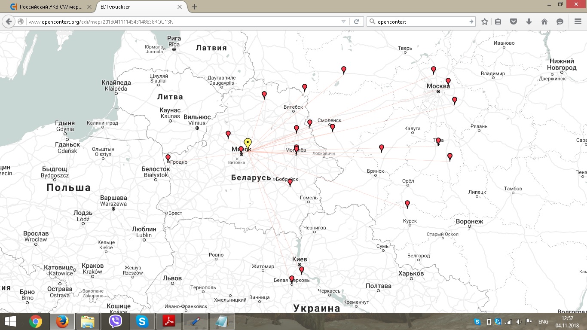Click the red marker at Smolensk
This screenshot has height=330, width=587.
click(332, 127)
